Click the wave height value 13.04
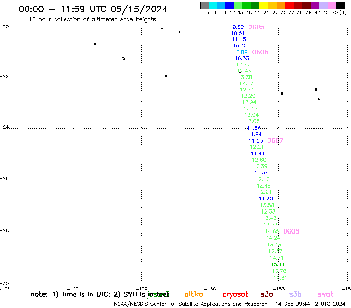This screenshot has width=351, height=308. point(251,115)
